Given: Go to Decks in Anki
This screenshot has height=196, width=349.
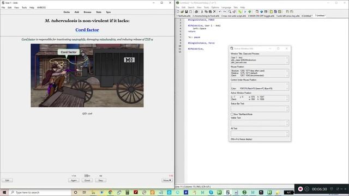Looking at the screenshot, I should point(67,12).
